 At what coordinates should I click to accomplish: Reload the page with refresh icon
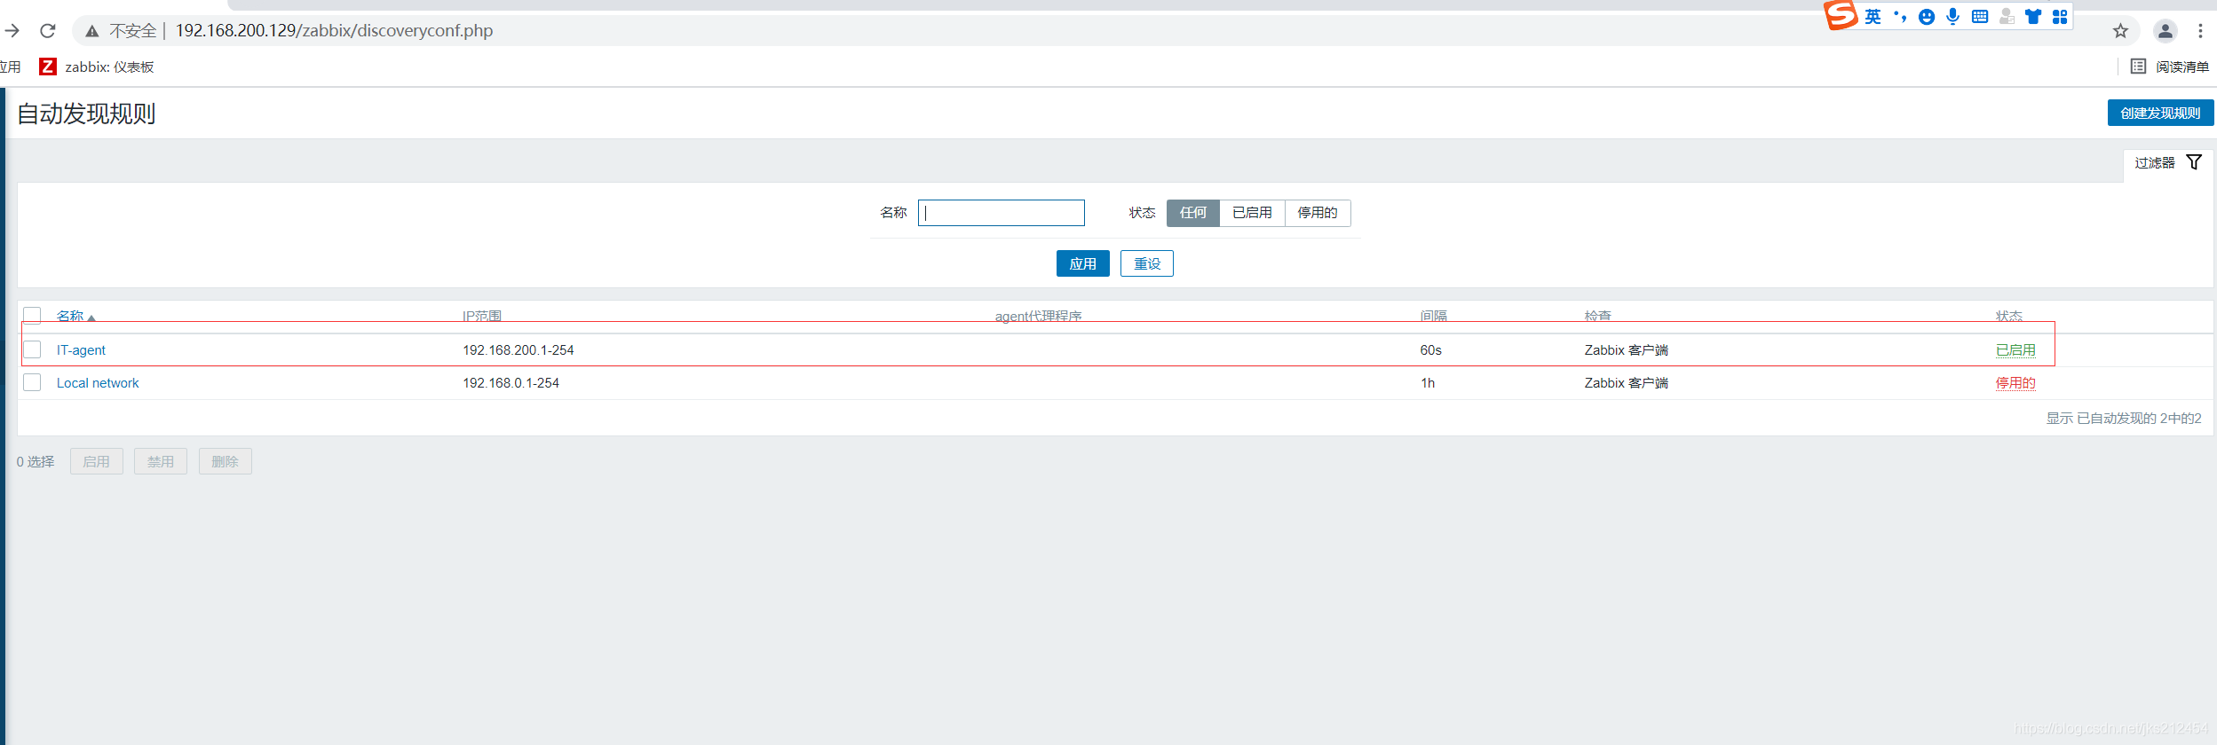click(x=48, y=30)
